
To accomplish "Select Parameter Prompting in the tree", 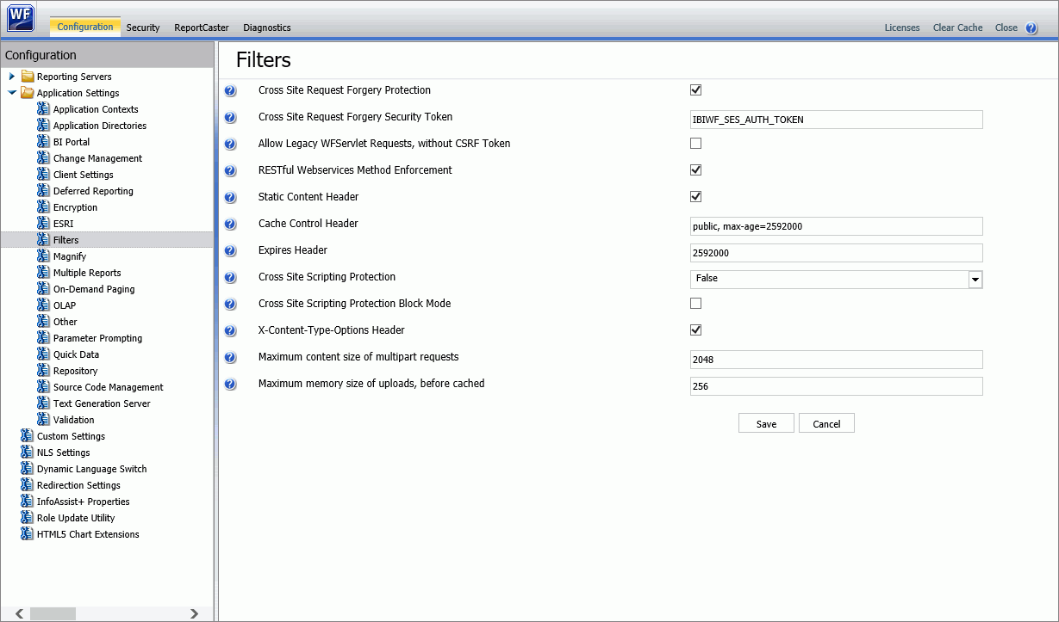I will [x=98, y=338].
